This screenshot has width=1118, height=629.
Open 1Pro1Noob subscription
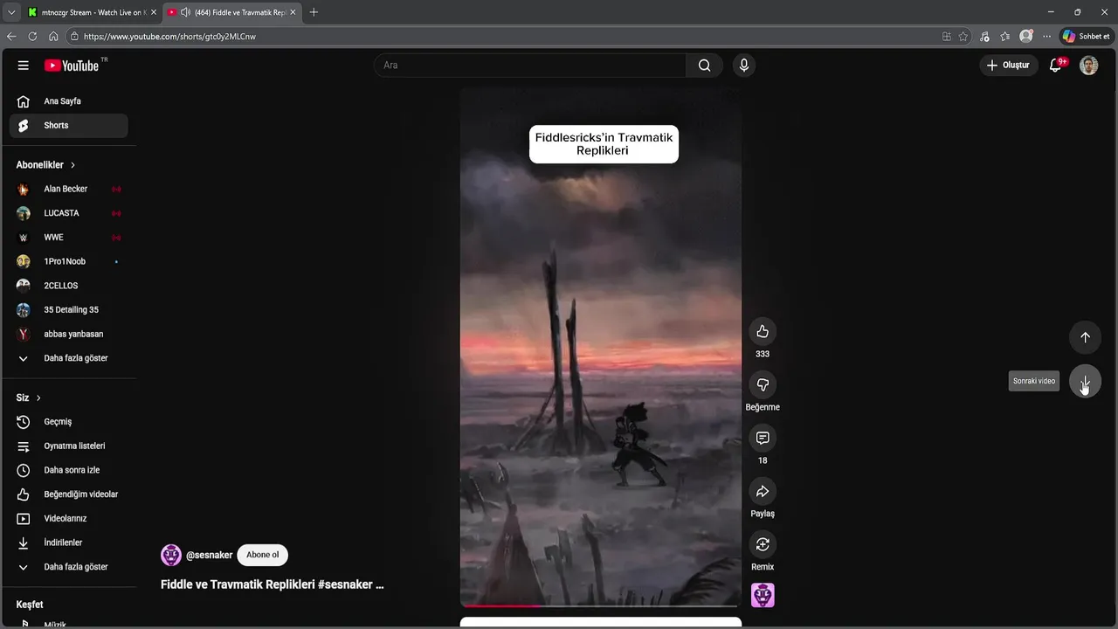pos(69,261)
